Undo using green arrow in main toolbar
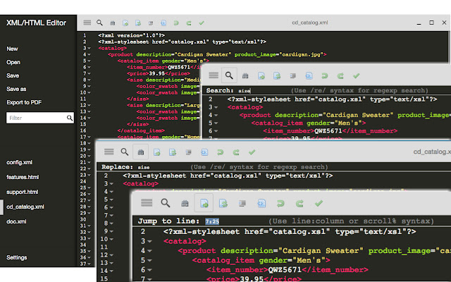Image resolution: width=451 pixels, height=282 pixels. (176, 23)
